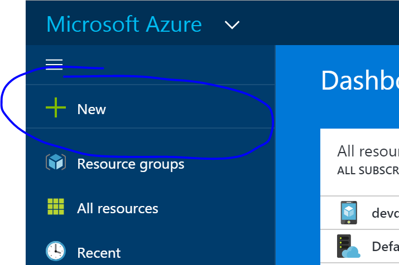
Task: Toggle the hamburger sidebar menu
Action: (54, 65)
